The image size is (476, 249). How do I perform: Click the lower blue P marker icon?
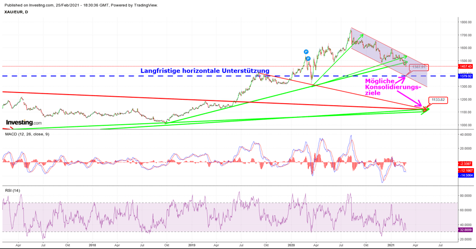(308, 58)
